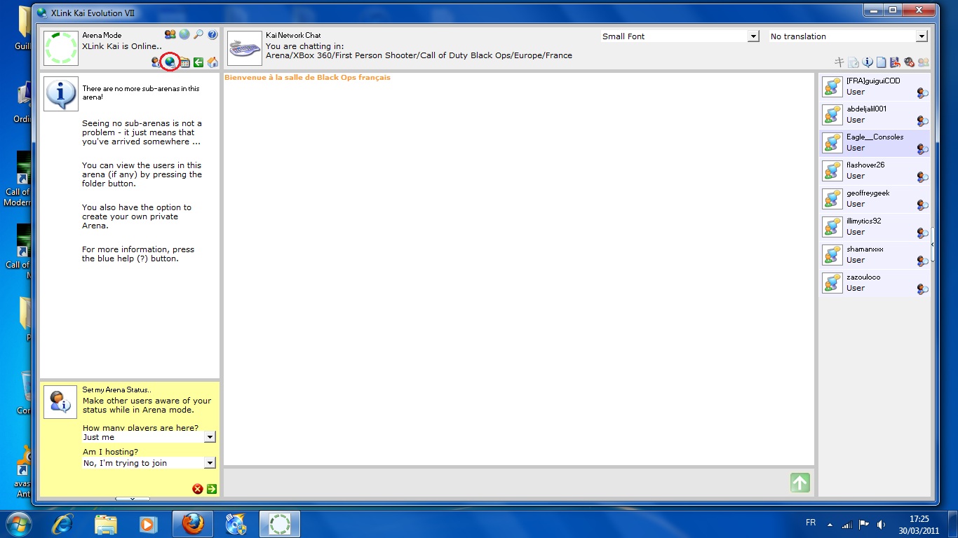Click the circled globe arena icon
Screen dimensions: 958x538
coord(170,62)
